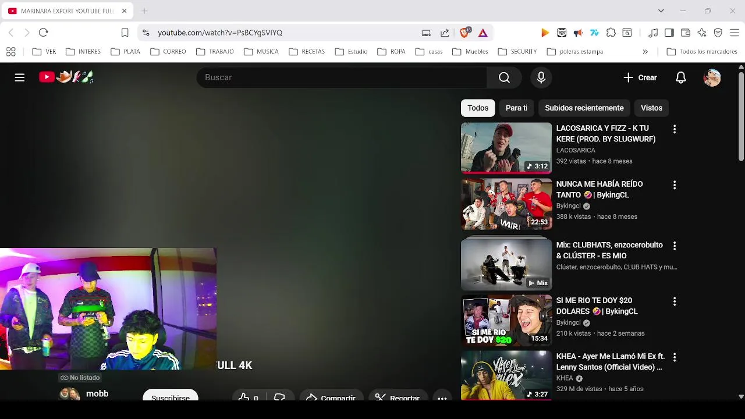Open the account avatar menu

712,77
